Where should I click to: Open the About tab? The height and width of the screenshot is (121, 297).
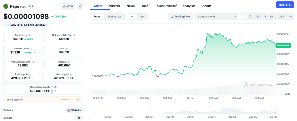tap(206, 6)
